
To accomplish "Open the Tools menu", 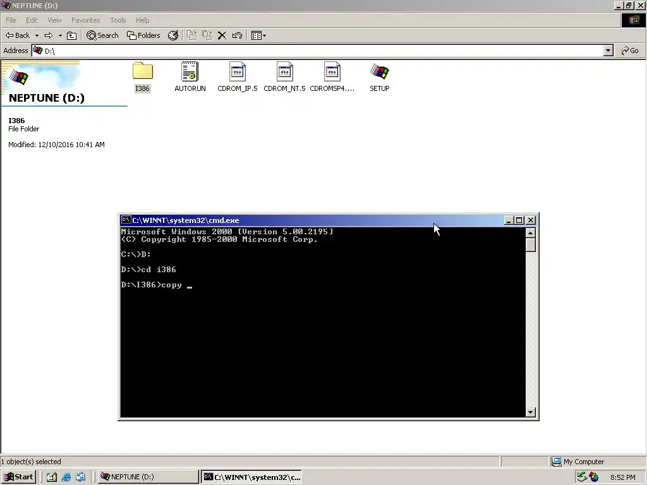I will 118,20.
